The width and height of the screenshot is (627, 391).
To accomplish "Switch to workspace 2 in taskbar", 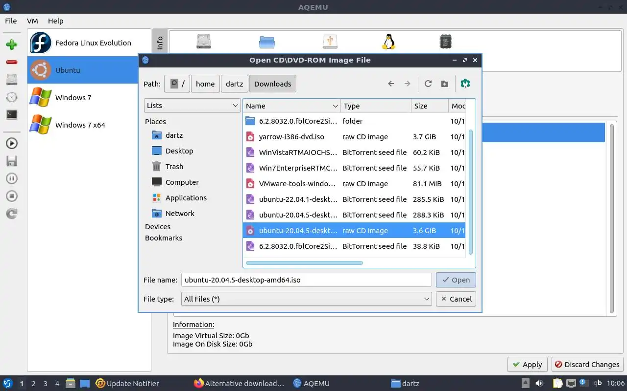I will pos(33,384).
